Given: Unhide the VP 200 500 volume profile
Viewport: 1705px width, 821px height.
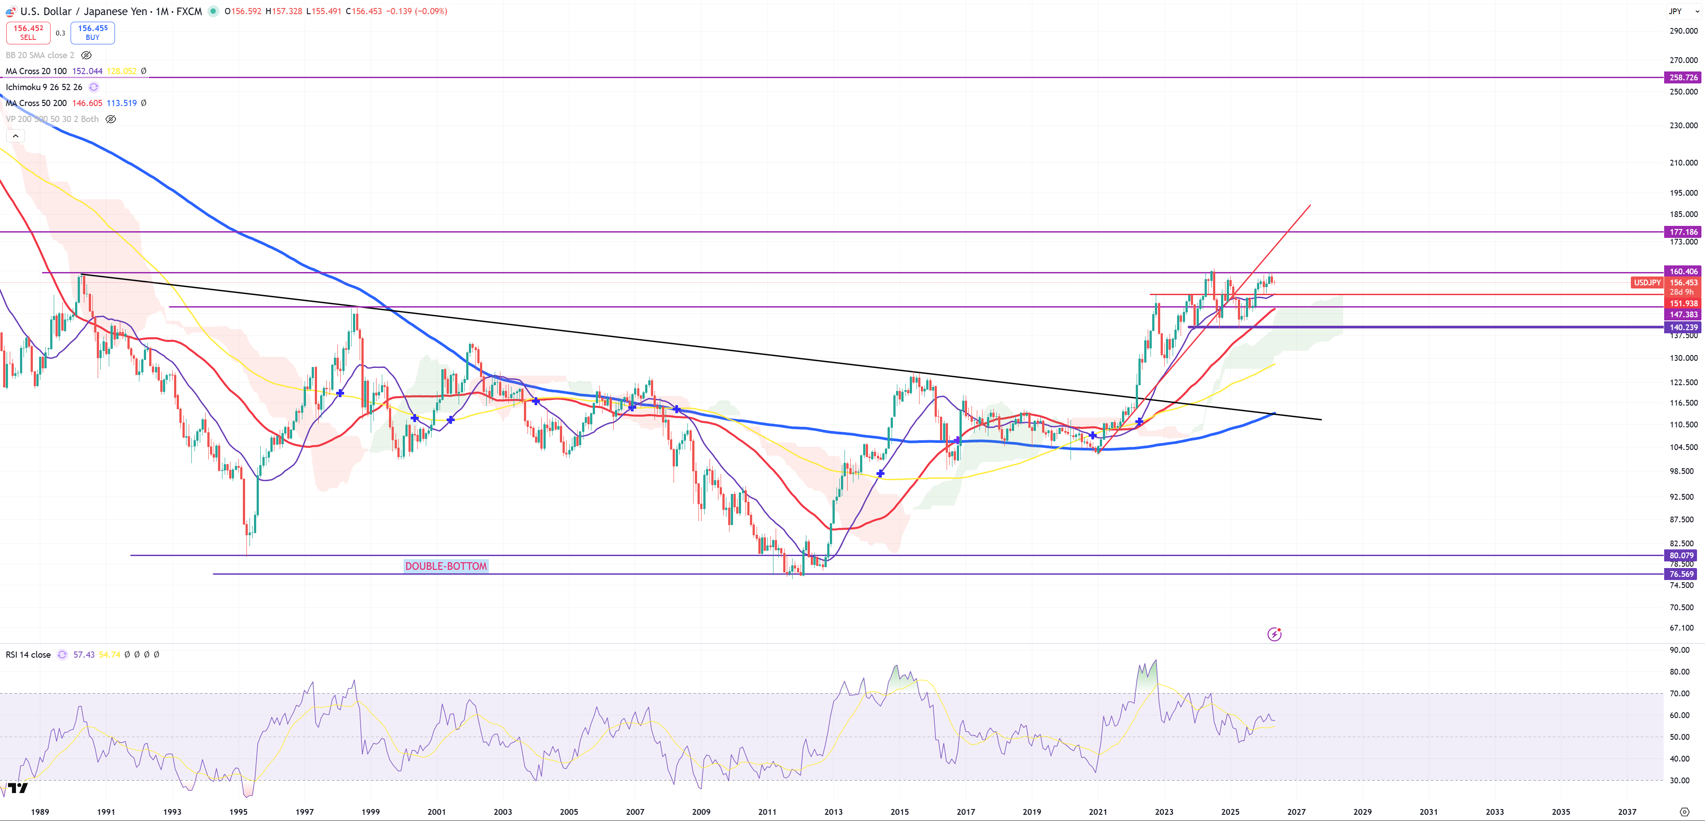Looking at the screenshot, I should pos(111,120).
